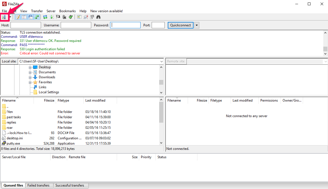Disconnect from the current server
The width and height of the screenshot is (328, 189).
[64, 17]
